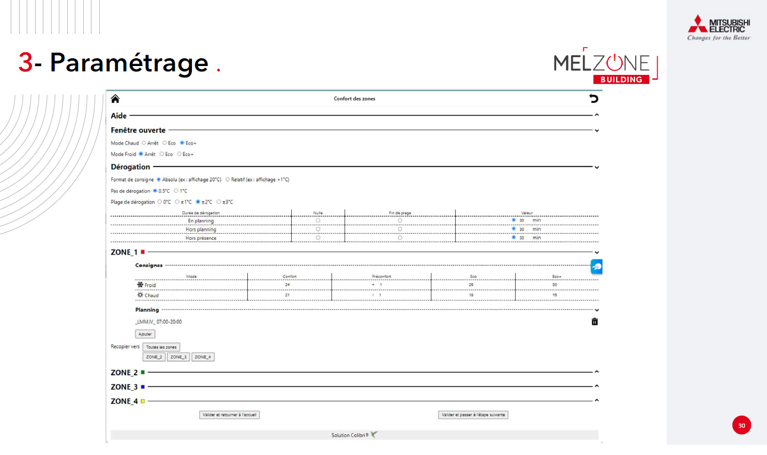Set Mode Chaud to Eco
Viewport: 767px width, 455px height.
coord(165,143)
